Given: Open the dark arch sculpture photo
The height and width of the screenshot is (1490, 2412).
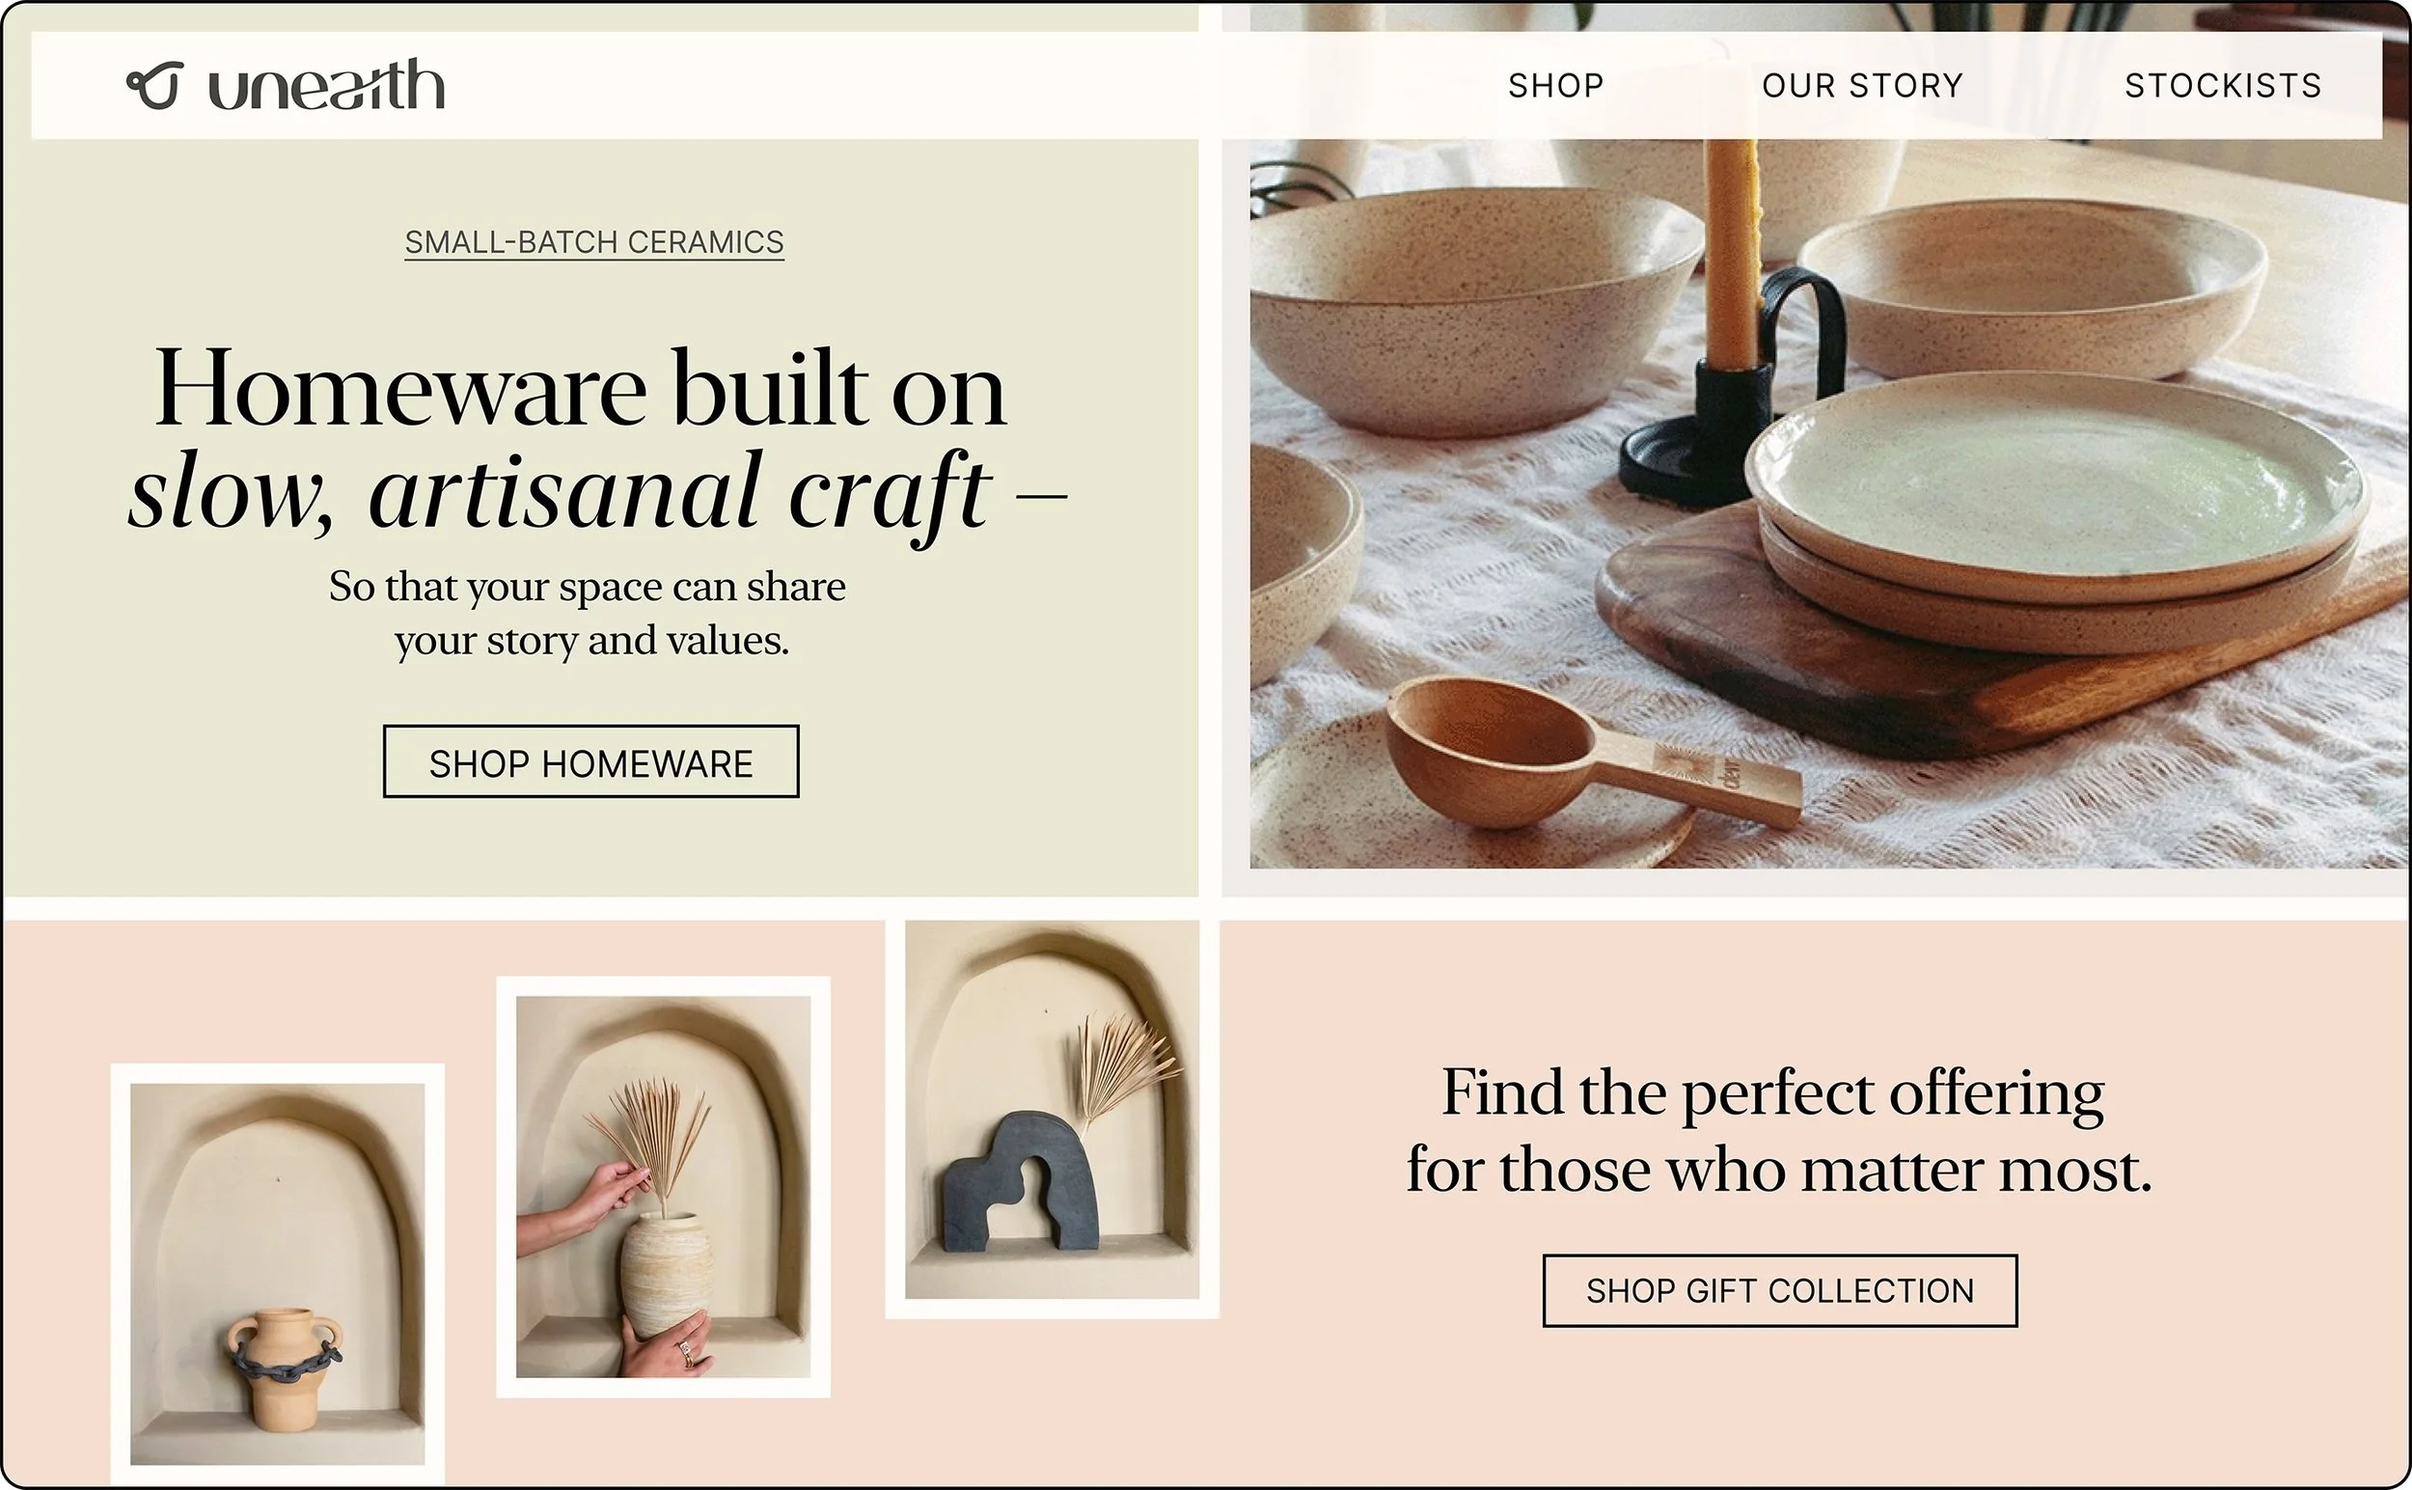Looking at the screenshot, I should (x=1053, y=1118).
